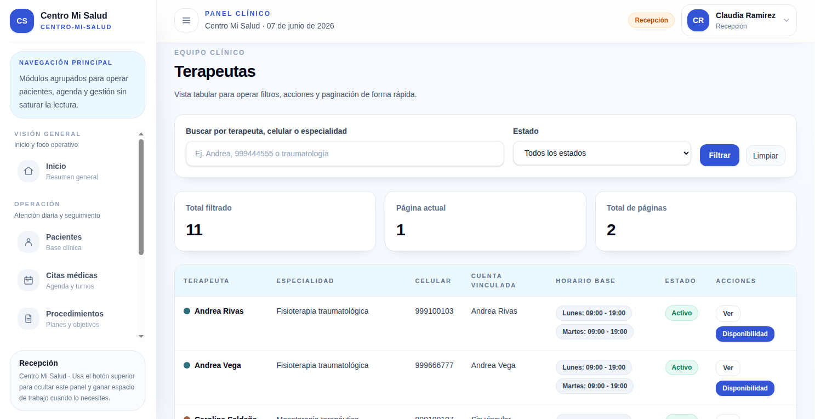Click the Recepción role badge in header
Screen dimensions: 815x419
pyautogui.click(x=651, y=20)
